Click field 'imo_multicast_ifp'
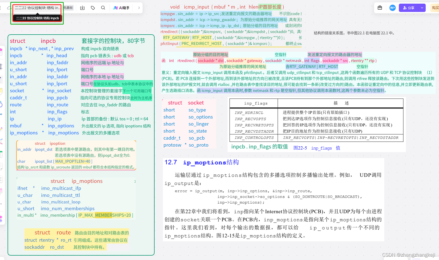The height and width of the screenshot is (260, 439). [61, 188]
